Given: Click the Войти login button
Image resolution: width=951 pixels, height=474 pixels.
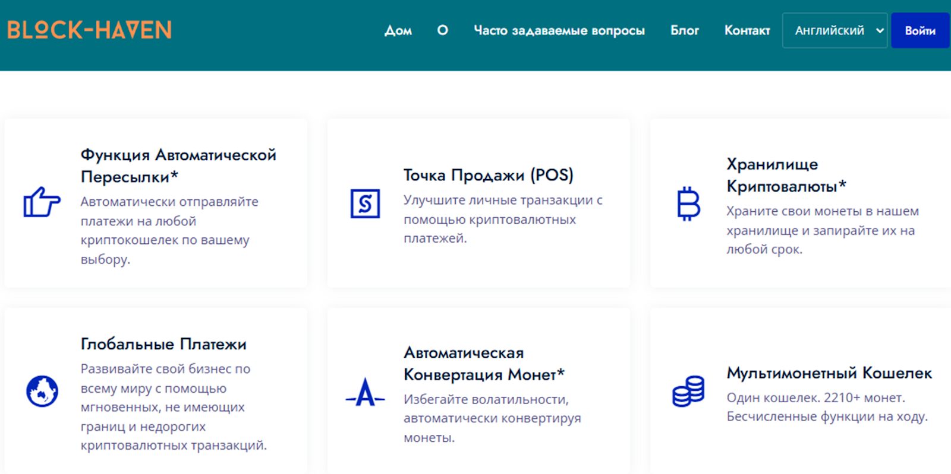Looking at the screenshot, I should click(920, 30).
